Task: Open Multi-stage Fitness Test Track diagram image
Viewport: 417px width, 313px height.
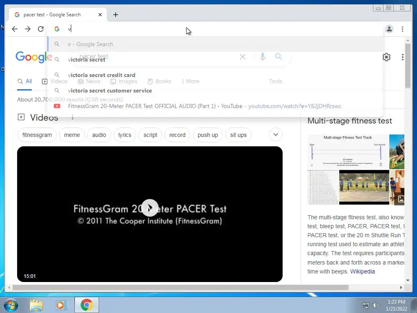Action: [x=348, y=152]
